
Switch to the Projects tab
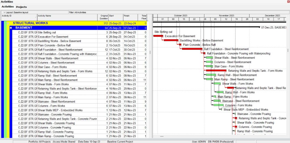point(21,7)
